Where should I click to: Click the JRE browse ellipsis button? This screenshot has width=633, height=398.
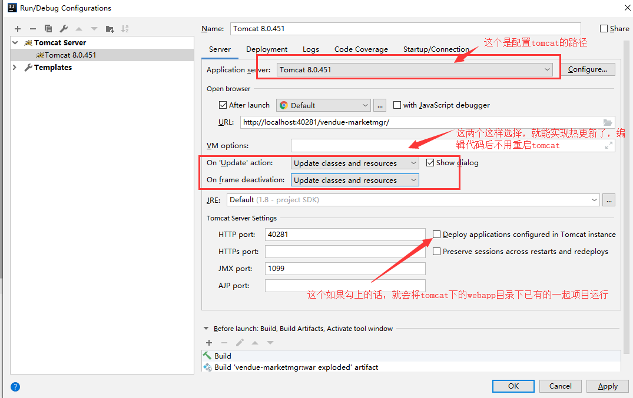(609, 200)
